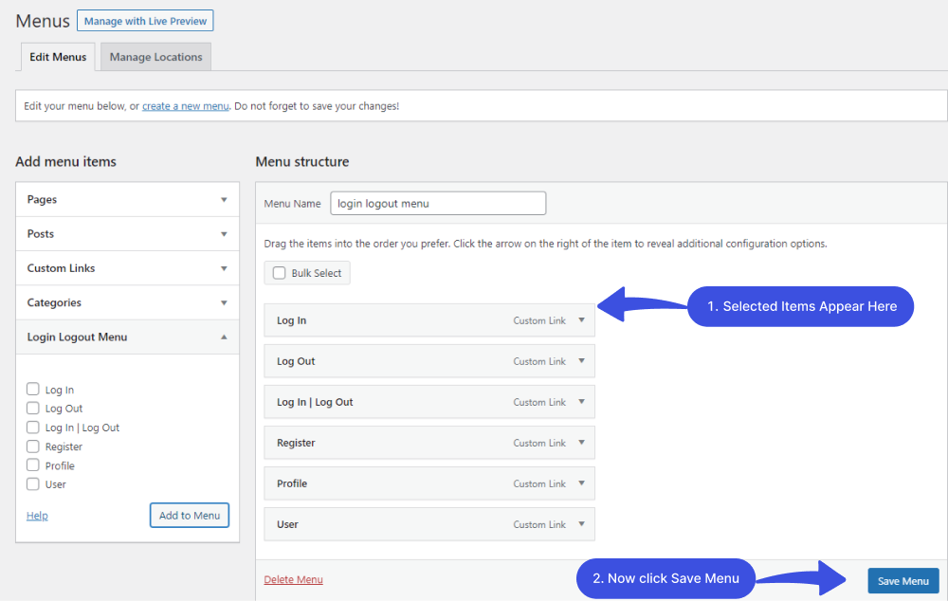Click the Delete Menu link

pos(293,579)
